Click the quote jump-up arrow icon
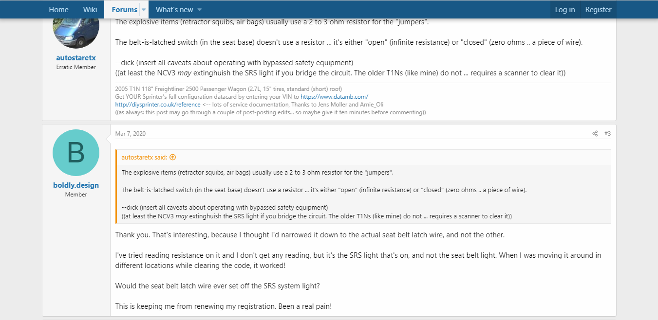This screenshot has width=658, height=320. 172,157
